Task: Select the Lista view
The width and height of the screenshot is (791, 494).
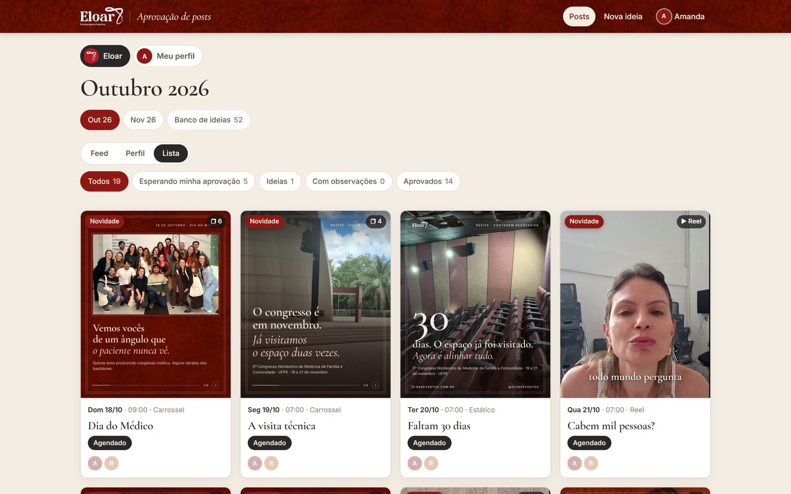Action: [171, 154]
